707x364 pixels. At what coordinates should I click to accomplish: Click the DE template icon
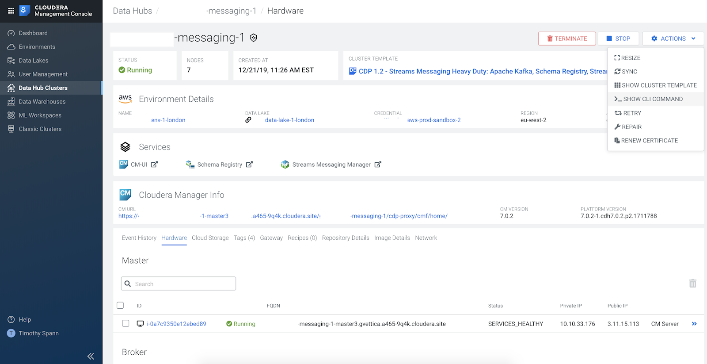(353, 71)
